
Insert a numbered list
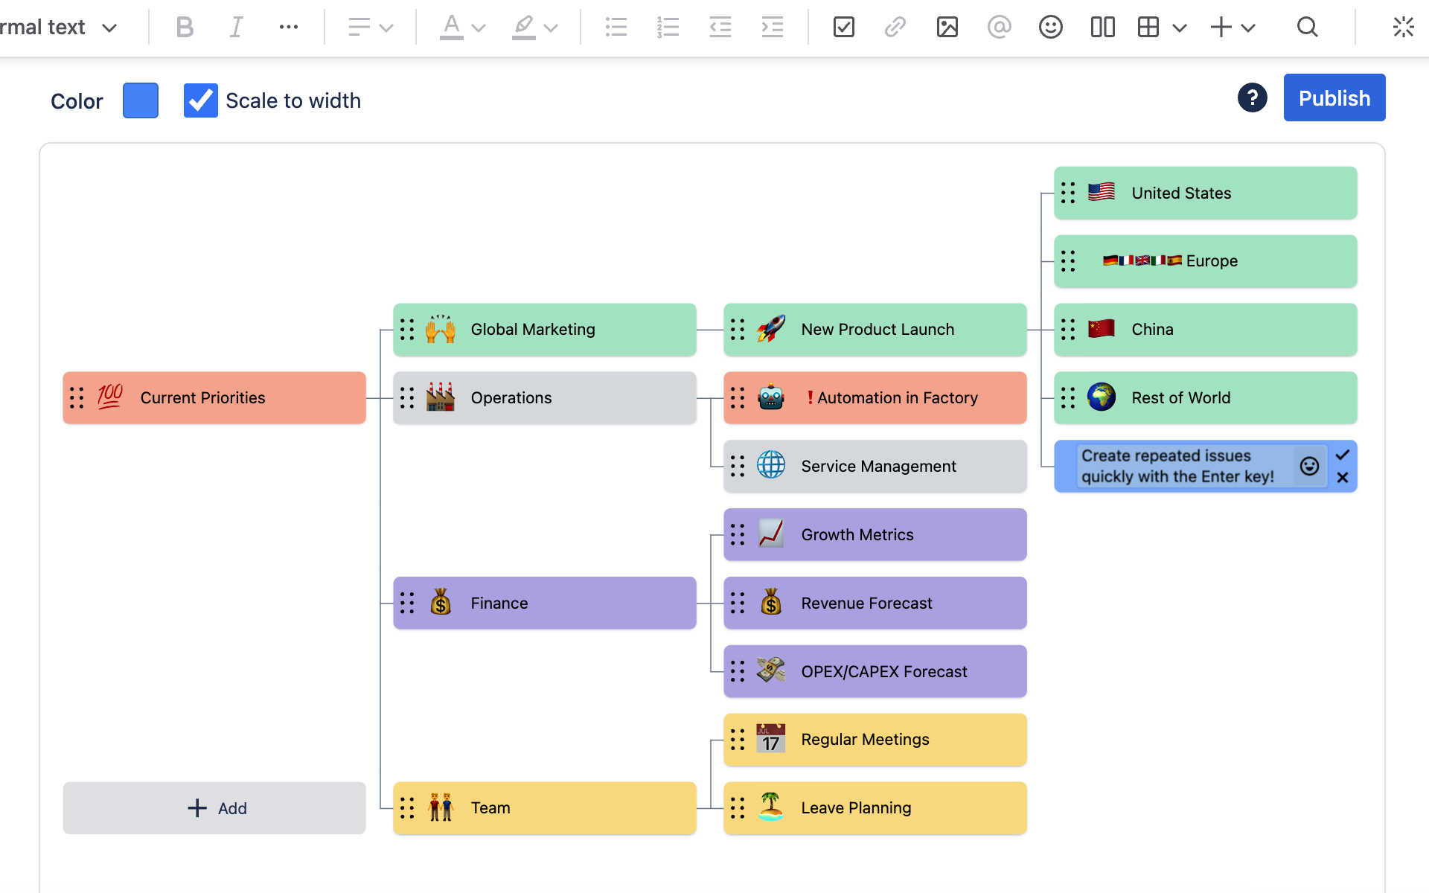668,27
